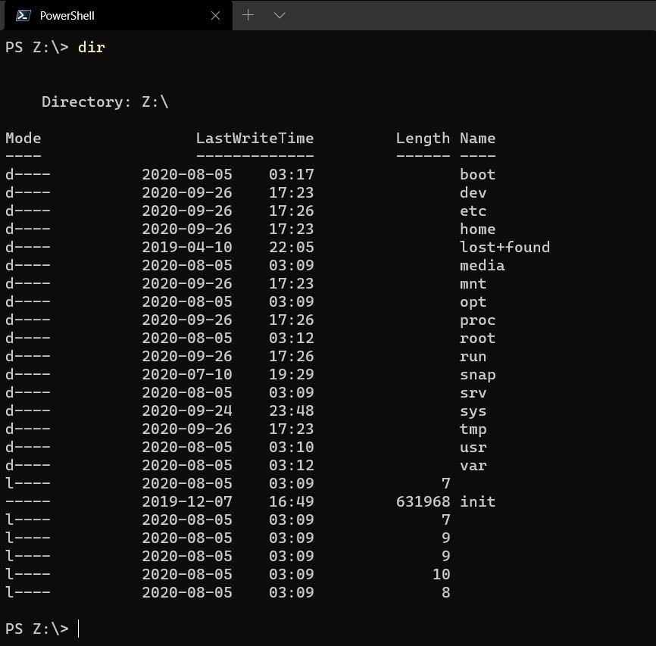
Task: Close the PowerShell tab
Action: (x=215, y=15)
